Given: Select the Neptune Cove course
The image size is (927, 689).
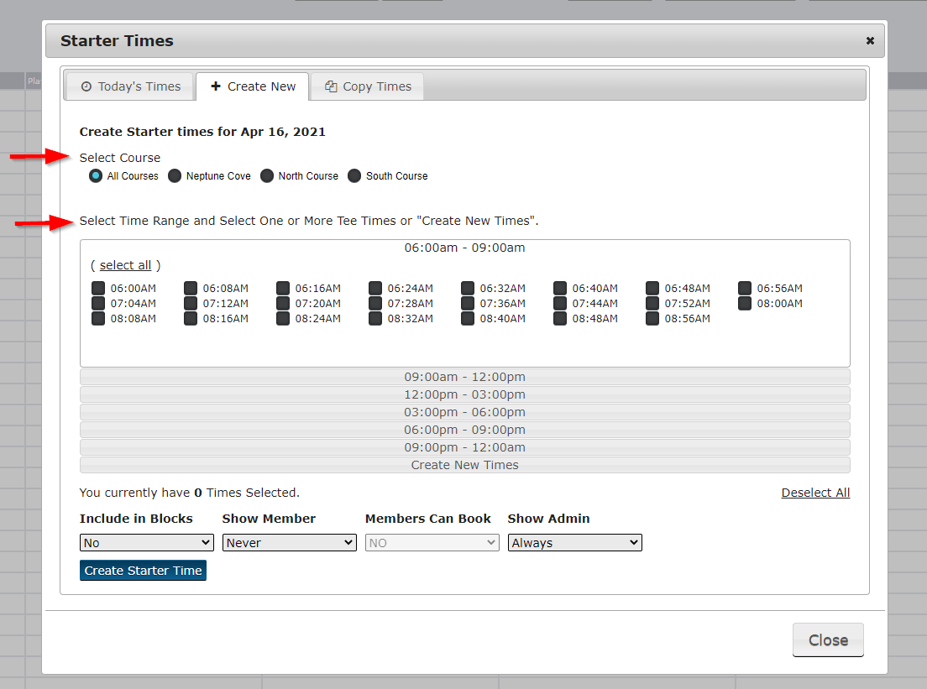Looking at the screenshot, I should [174, 175].
